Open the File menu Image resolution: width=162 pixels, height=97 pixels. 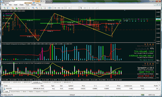[x=5, y=5]
